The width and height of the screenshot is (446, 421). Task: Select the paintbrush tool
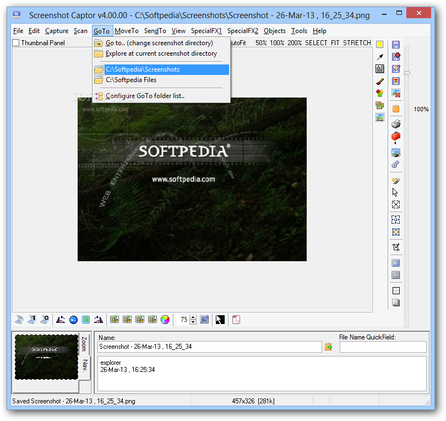click(x=380, y=82)
